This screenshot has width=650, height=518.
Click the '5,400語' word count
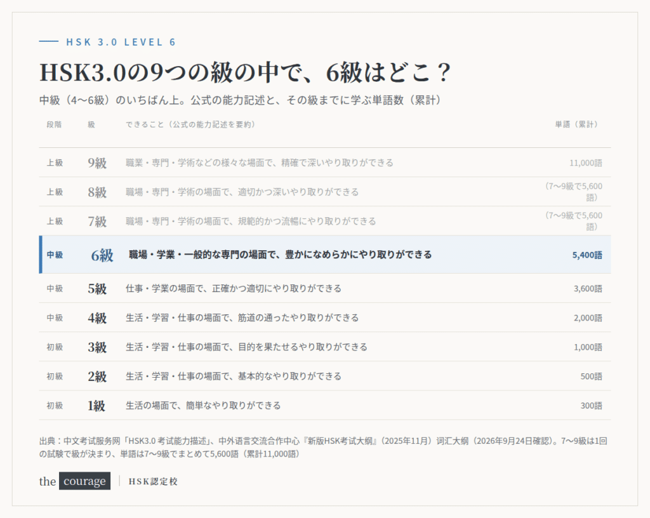[587, 255]
